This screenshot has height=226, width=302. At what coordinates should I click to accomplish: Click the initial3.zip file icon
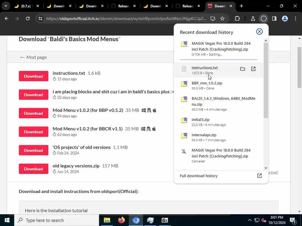tap(184, 120)
